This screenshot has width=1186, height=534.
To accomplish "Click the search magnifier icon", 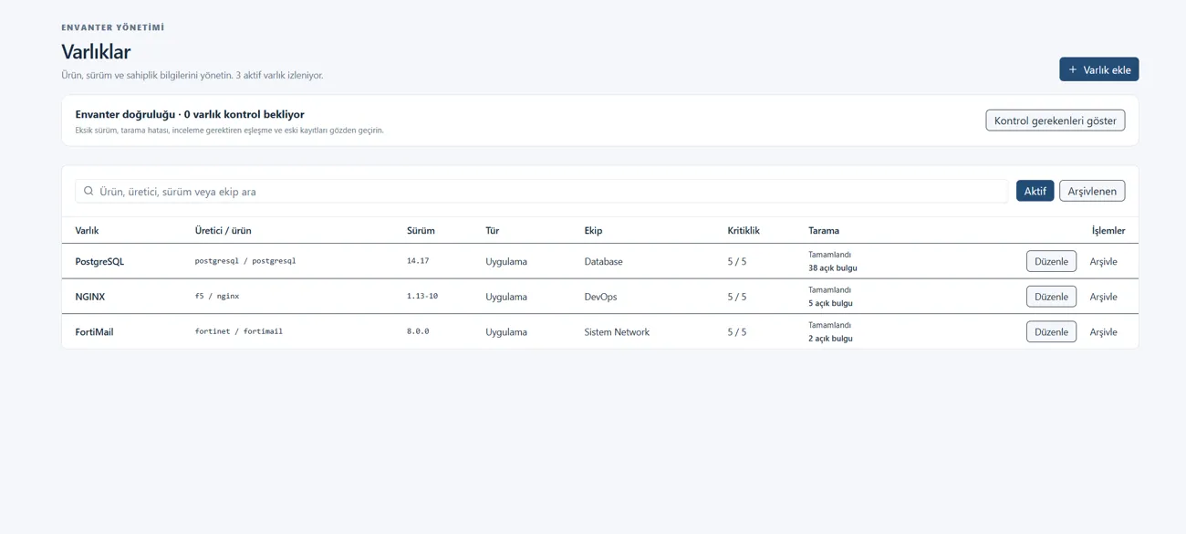I will (88, 191).
